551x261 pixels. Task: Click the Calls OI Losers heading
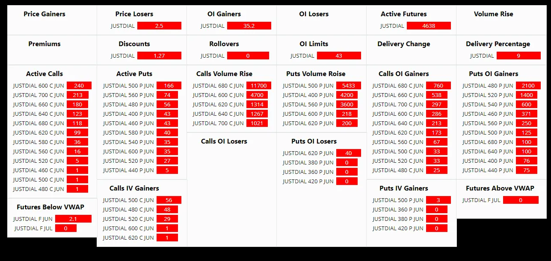(x=224, y=141)
